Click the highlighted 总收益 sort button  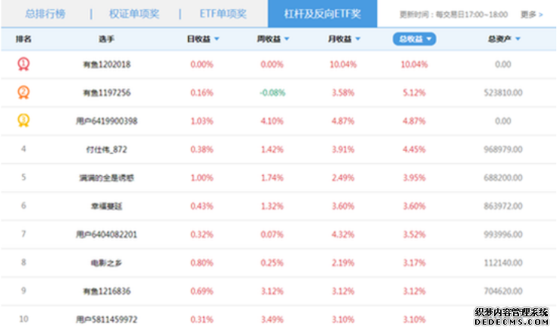[x=414, y=39]
